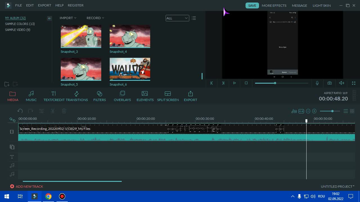
Task: Click the add new folder icon
Action: [x=7, y=84]
